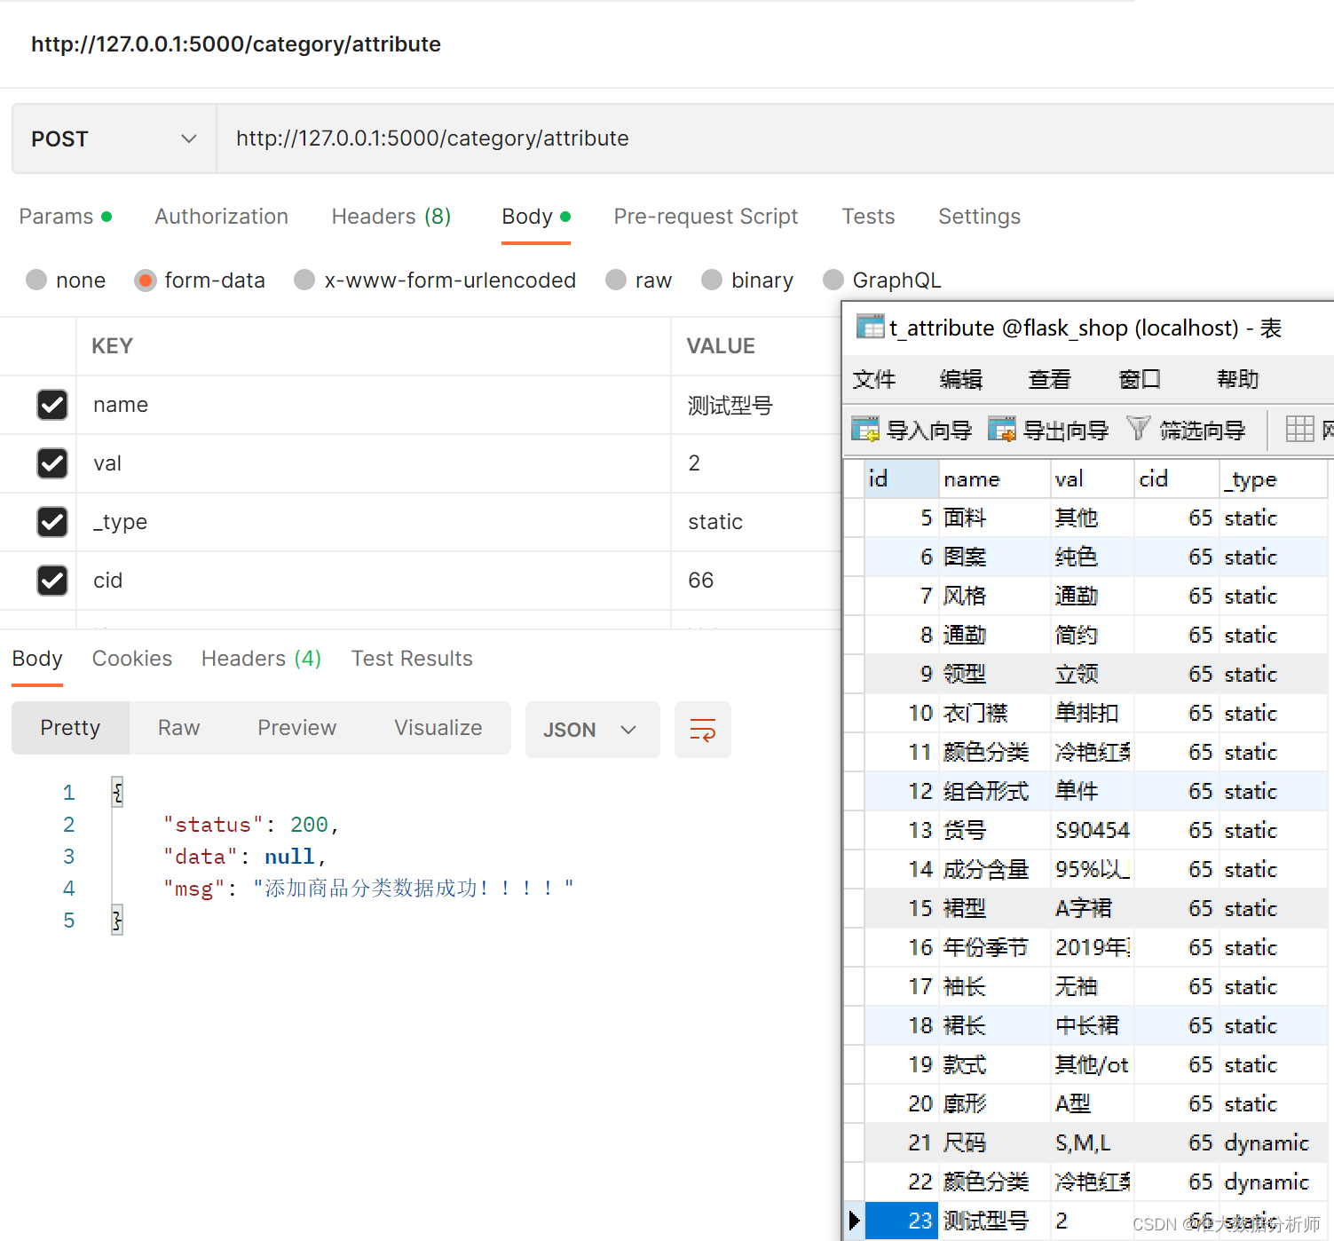This screenshot has width=1334, height=1241.
Task: Click the current-row arrow marker for row 23
Action: coord(854,1221)
